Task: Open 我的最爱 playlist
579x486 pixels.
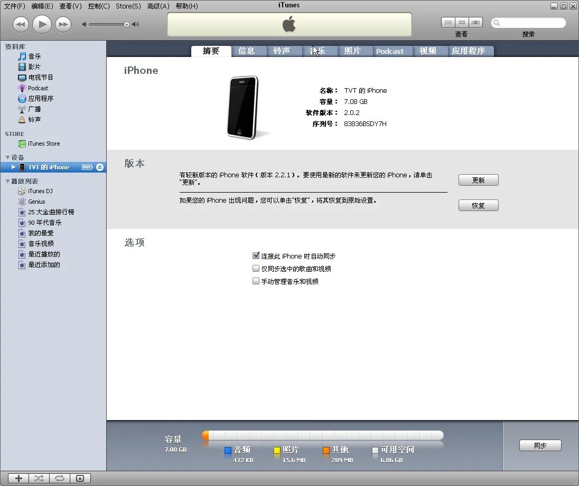Action: 41,233
